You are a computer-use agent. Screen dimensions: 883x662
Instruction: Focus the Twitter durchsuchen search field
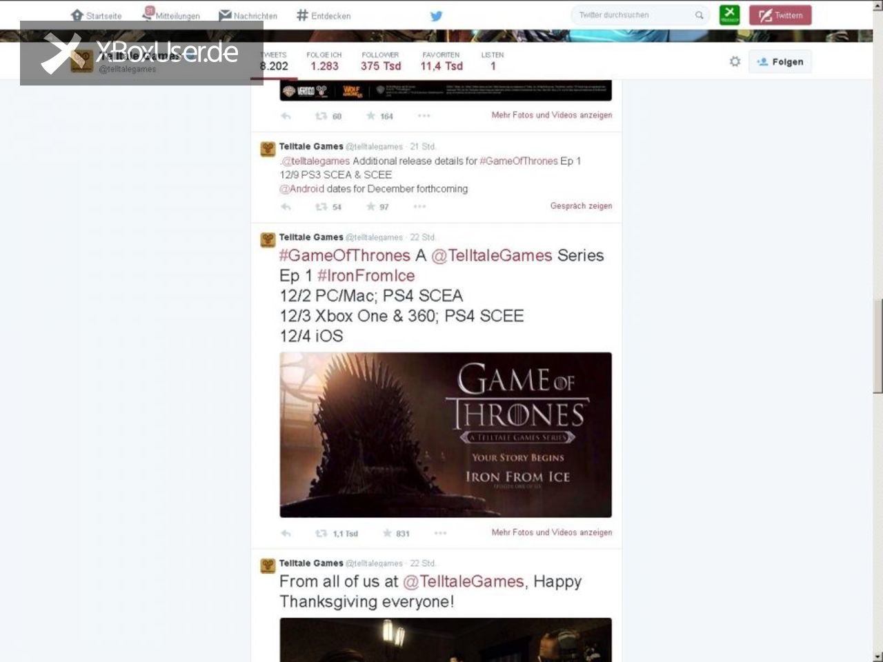click(x=639, y=15)
